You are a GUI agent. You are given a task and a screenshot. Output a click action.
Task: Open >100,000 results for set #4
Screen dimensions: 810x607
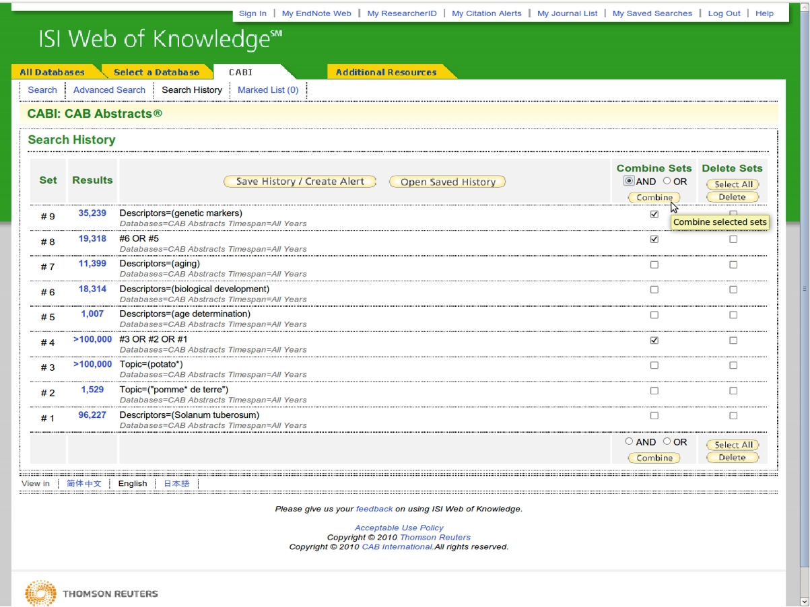[x=93, y=339]
